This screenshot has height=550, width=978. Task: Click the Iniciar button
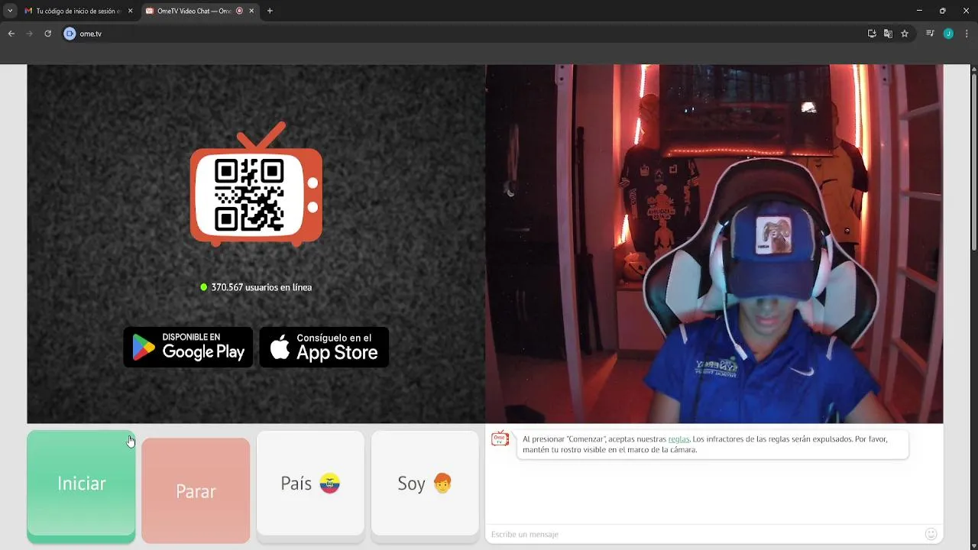click(x=81, y=487)
